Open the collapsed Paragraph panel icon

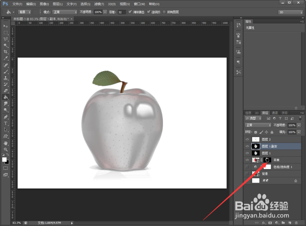(x=238, y=62)
